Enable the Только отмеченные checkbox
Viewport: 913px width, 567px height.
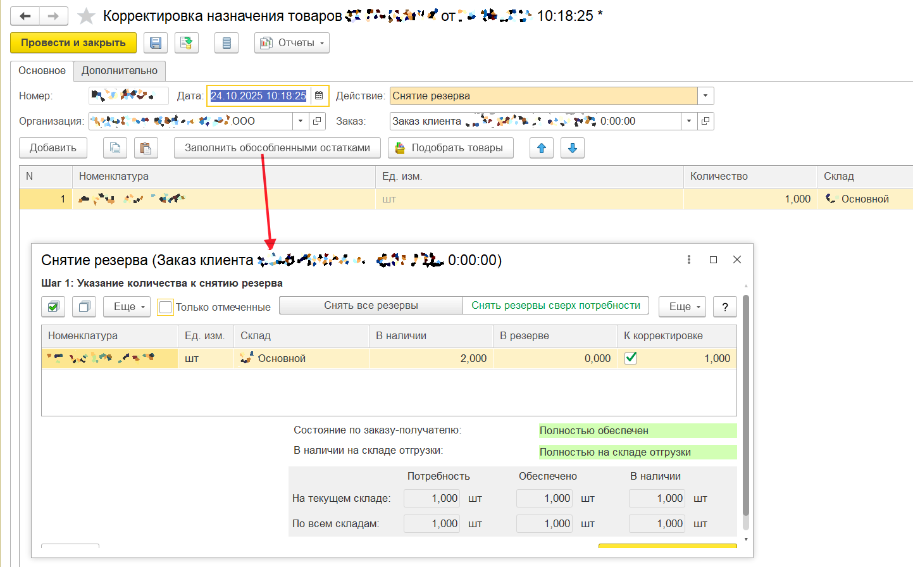[165, 308]
